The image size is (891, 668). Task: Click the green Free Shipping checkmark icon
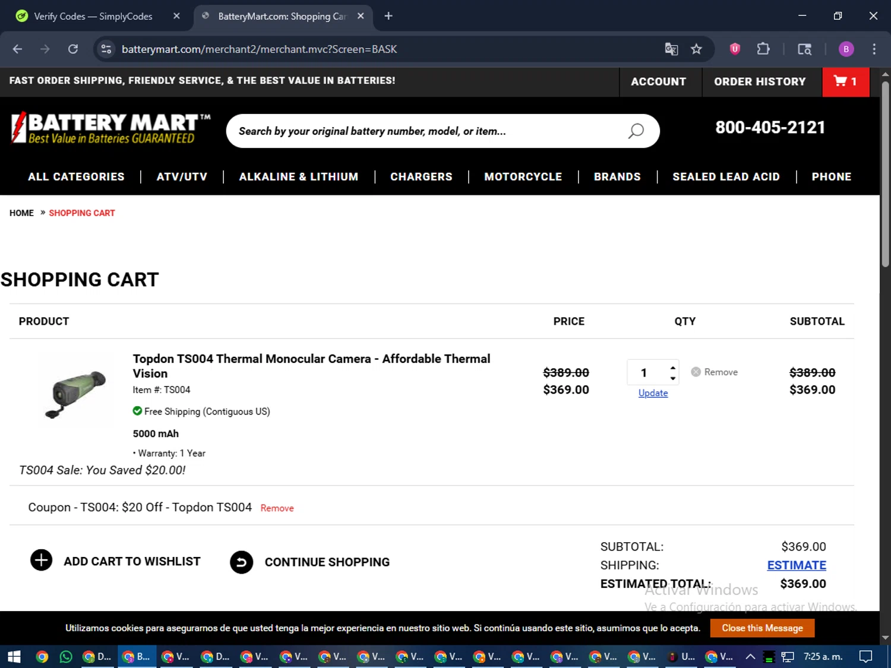137,411
